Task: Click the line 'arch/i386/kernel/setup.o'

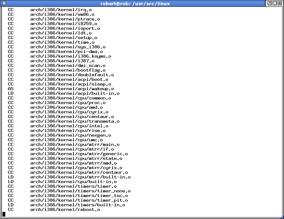Action: (64, 38)
